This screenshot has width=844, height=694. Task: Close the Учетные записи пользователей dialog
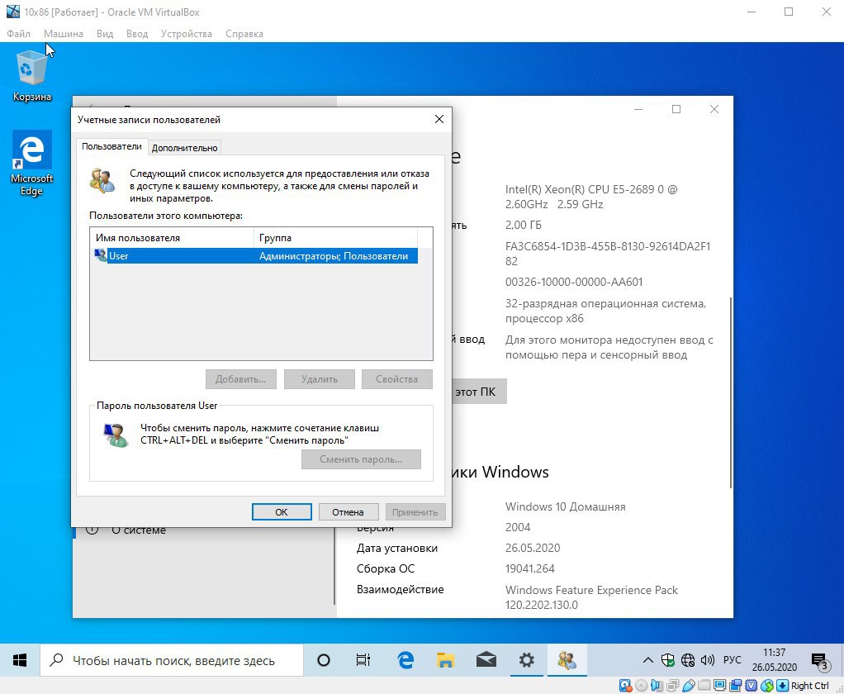[439, 119]
